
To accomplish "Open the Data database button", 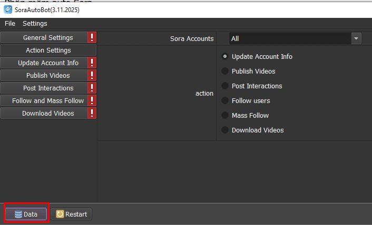I will [26, 214].
